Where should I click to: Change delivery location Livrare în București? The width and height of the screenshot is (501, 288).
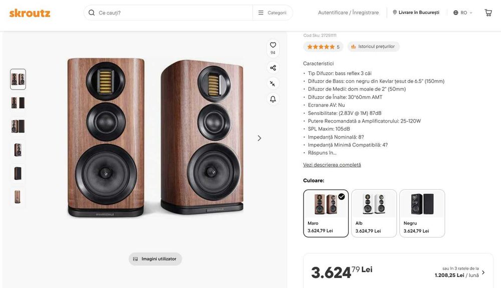416,12
